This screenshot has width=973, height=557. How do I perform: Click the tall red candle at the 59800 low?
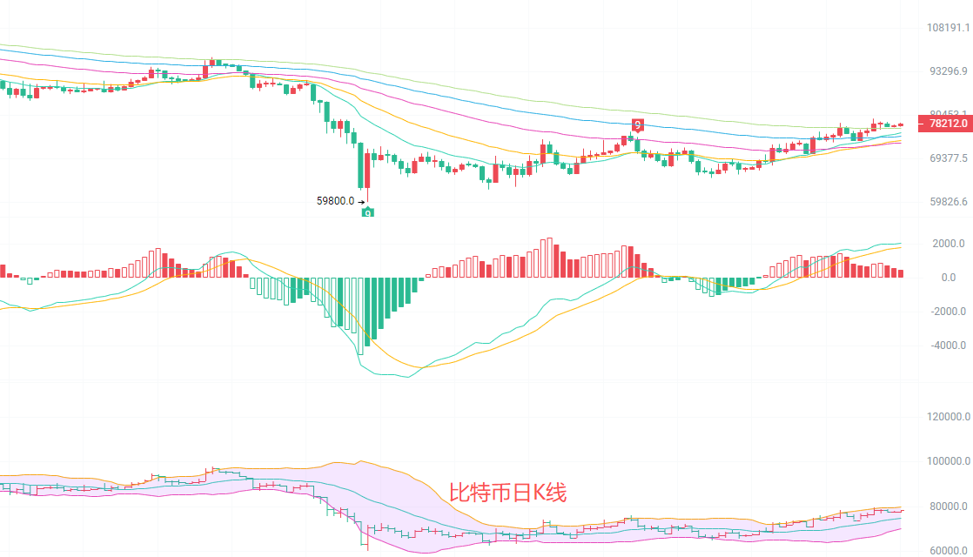tap(367, 171)
